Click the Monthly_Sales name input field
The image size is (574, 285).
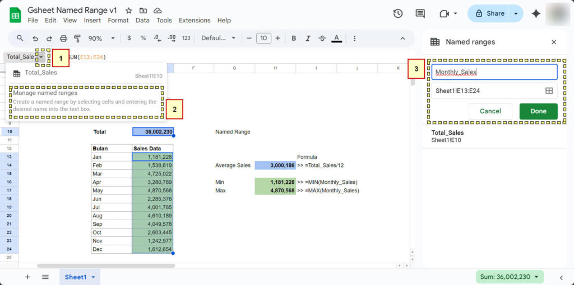pyautogui.click(x=494, y=72)
